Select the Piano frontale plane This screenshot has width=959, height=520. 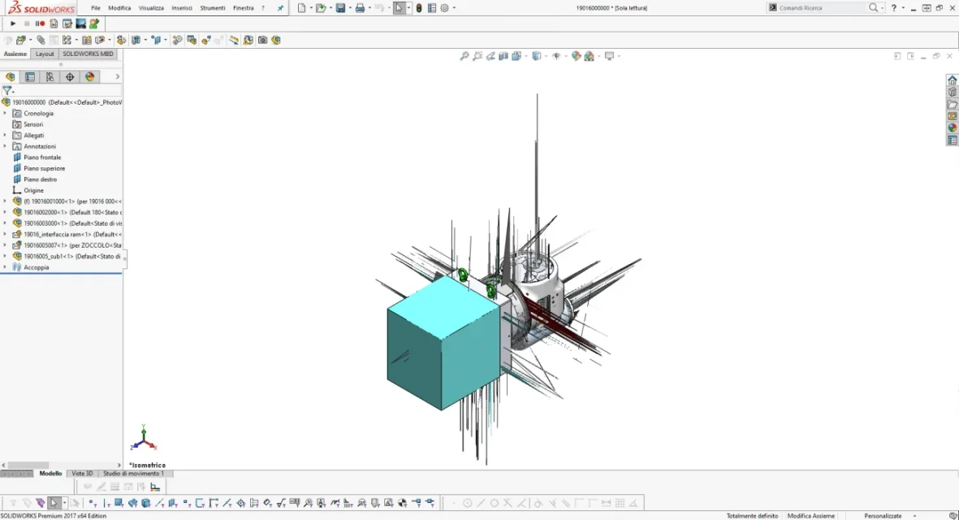42,158
